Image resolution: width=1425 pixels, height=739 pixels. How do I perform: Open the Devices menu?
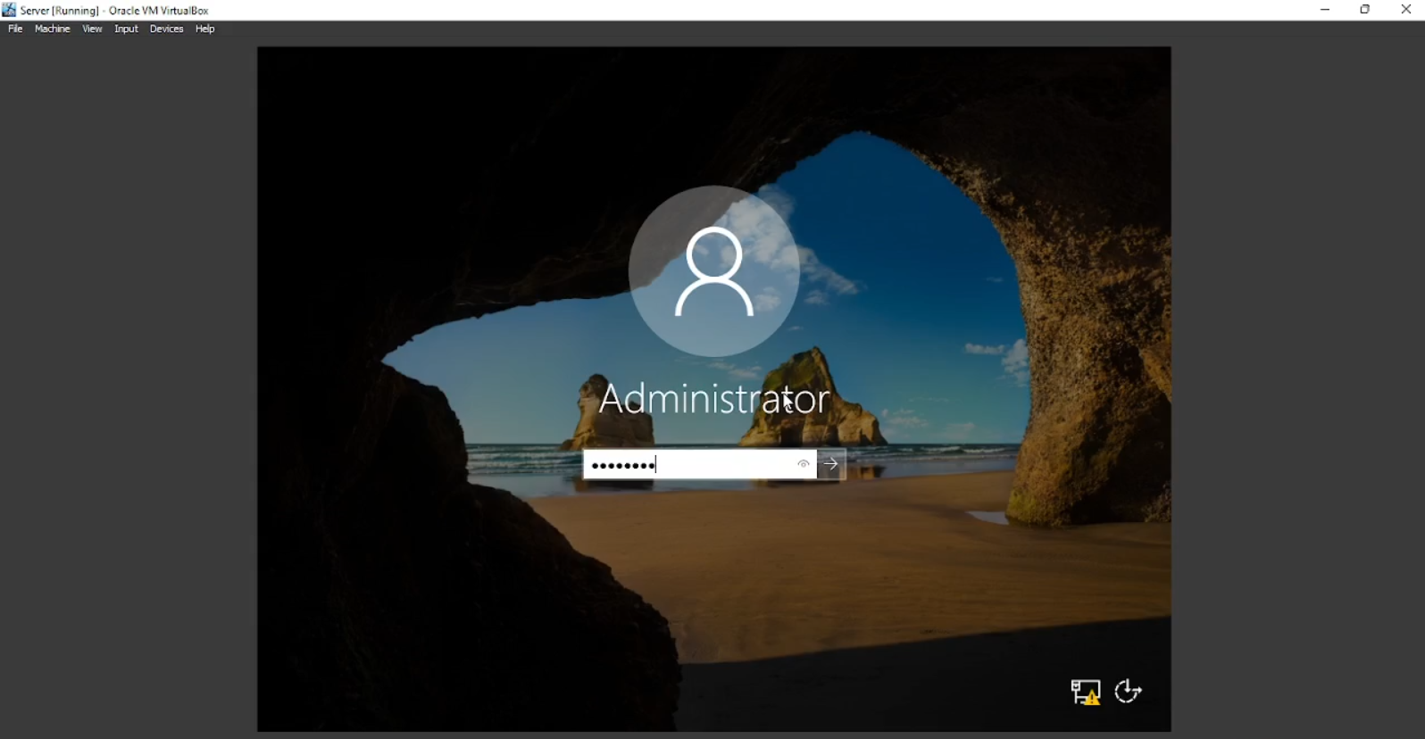(166, 29)
